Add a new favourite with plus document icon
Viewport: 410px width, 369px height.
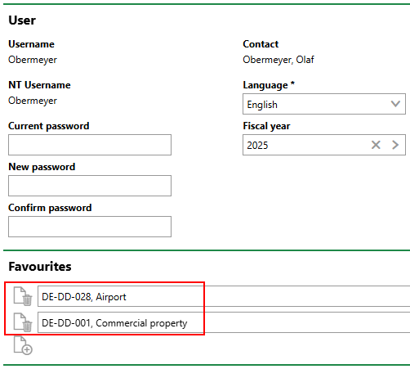point(23,345)
